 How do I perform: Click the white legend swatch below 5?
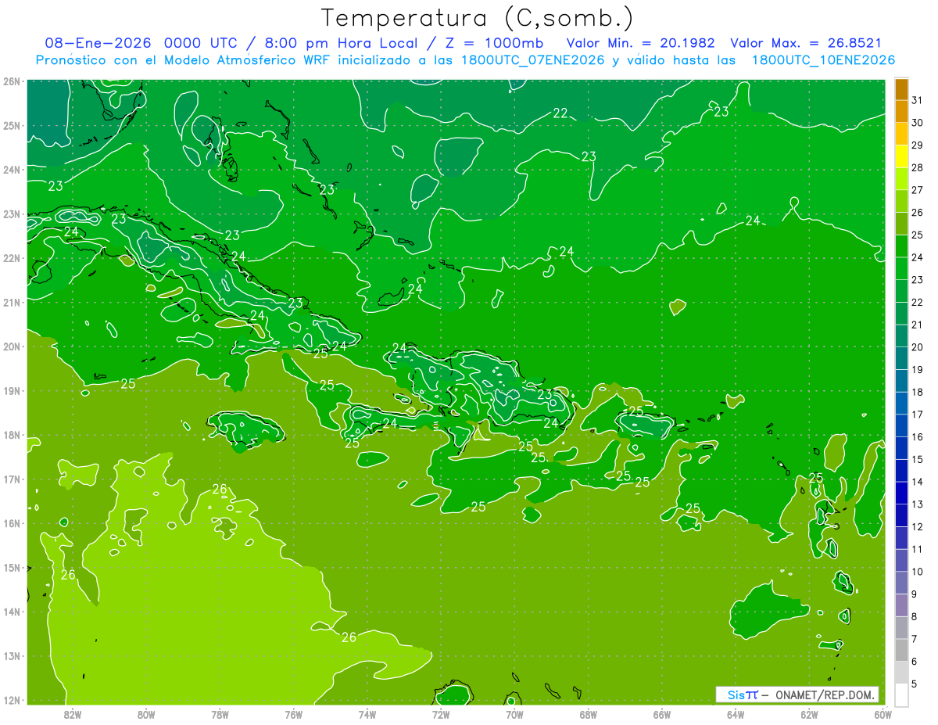(901, 694)
